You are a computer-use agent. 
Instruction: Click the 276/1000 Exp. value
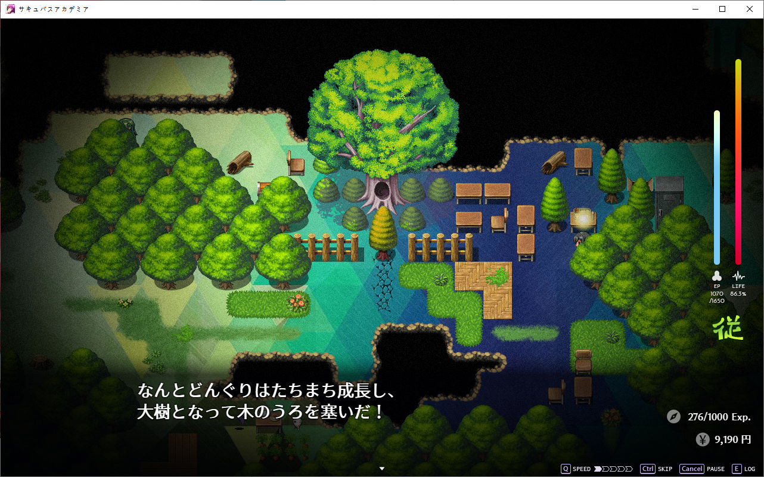coord(719,417)
